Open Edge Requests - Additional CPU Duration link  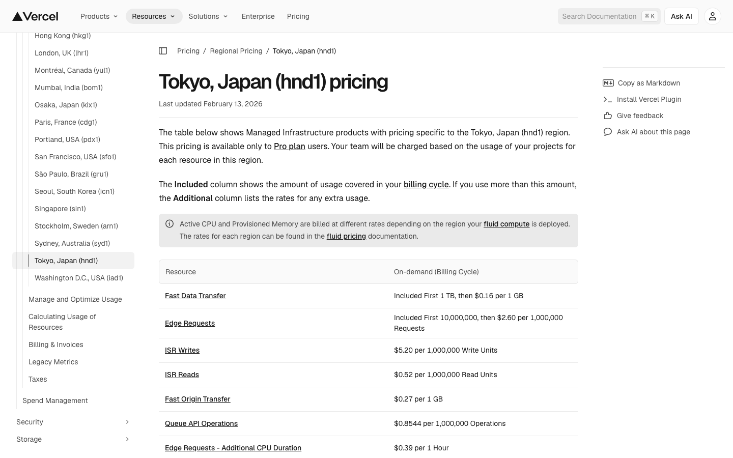point(233,448)
